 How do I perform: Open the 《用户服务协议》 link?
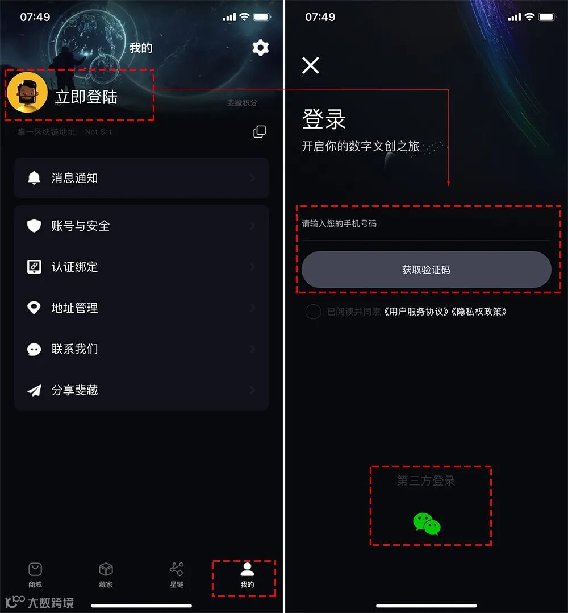click(415, 312)
